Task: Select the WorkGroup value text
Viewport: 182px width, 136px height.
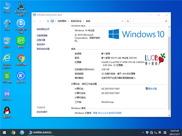Action: pyautogui.click(x=107, y=102)
